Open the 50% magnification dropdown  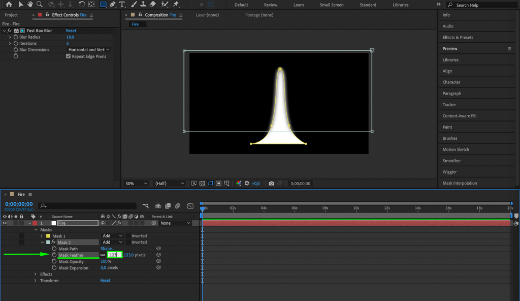click(x=135, y=183)
